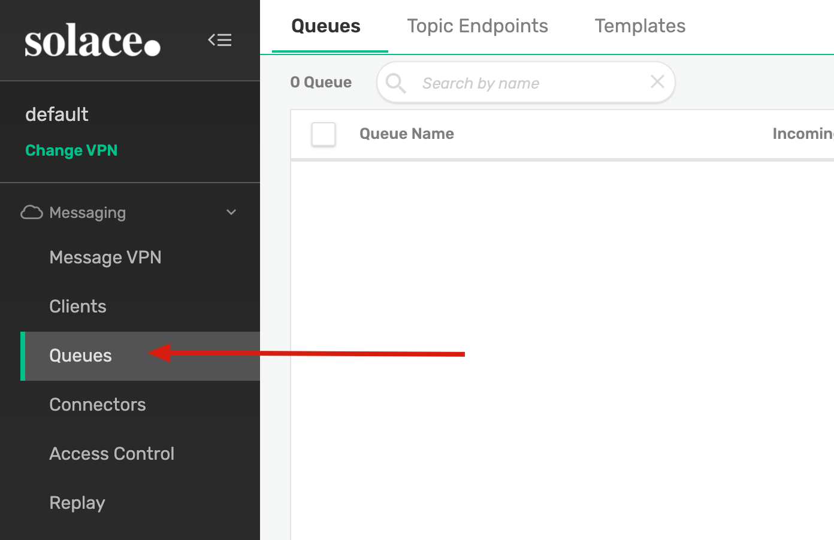Open the Connectors page

click(x=98, y=405)
